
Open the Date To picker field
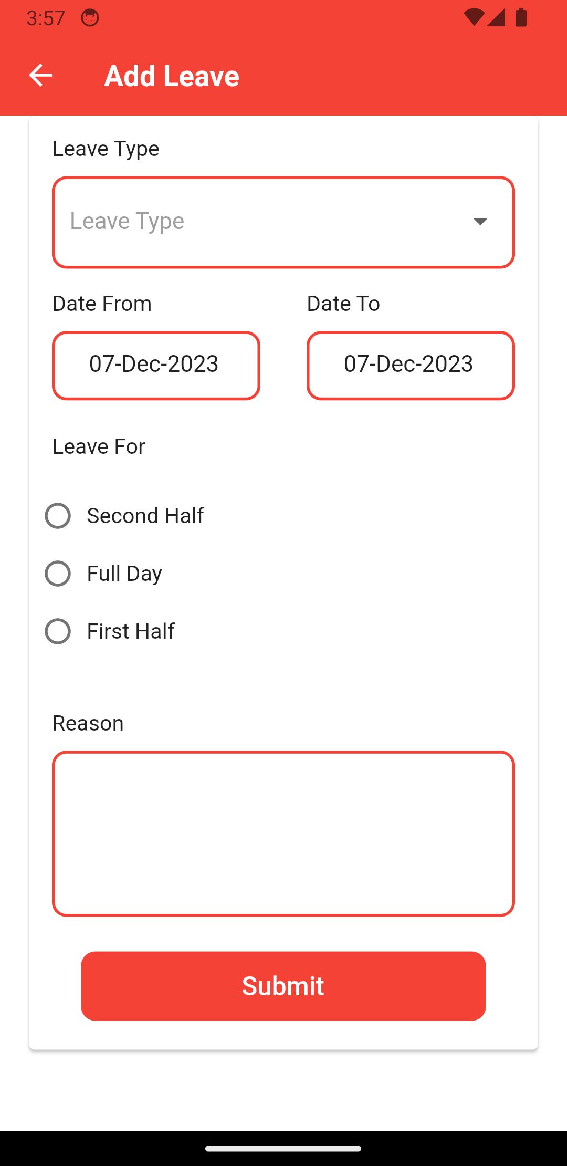click(x=411, y=366)
